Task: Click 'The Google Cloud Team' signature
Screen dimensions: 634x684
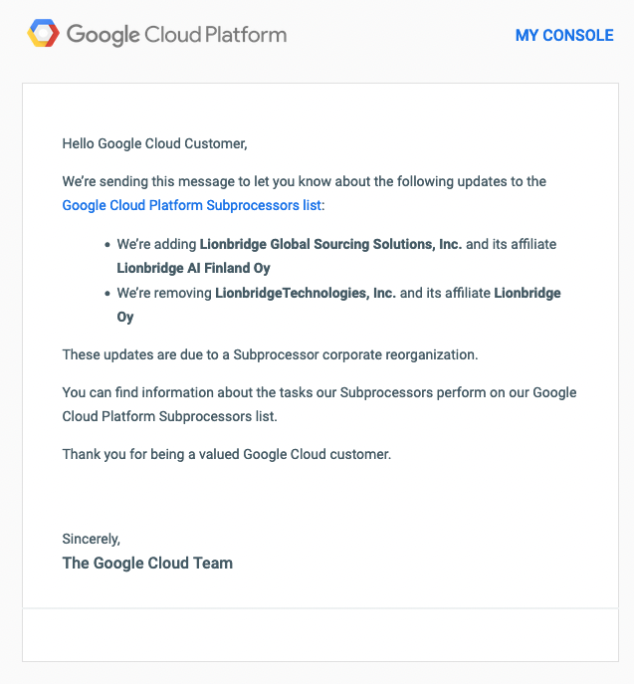Action: [147, 563]
